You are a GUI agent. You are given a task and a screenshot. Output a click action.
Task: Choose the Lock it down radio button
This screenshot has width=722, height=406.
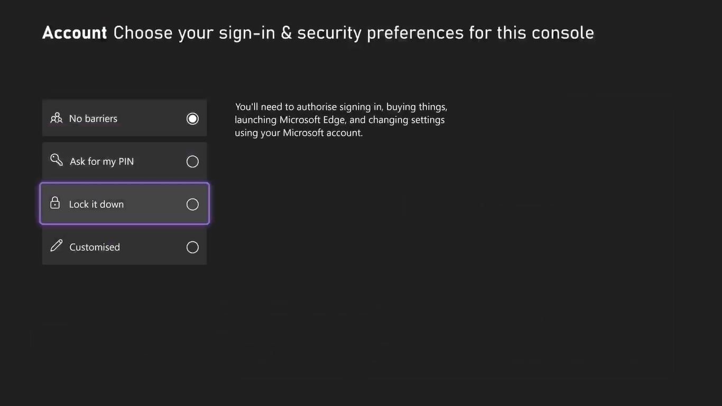tap(192, 204)
